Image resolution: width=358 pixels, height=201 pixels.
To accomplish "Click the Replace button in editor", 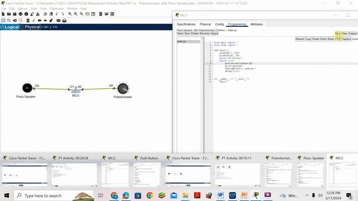I will [x=346, y=39].
